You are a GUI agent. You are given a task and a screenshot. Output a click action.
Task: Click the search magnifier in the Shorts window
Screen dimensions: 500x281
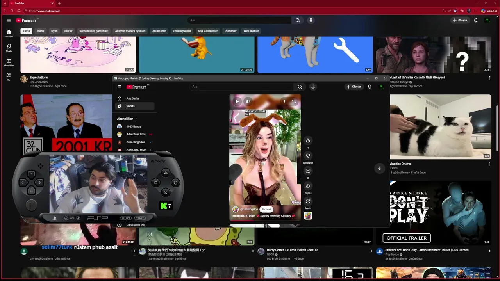(x=300, y=87)
